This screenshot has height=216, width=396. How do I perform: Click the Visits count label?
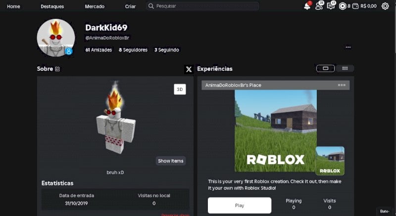click(330, 201)
